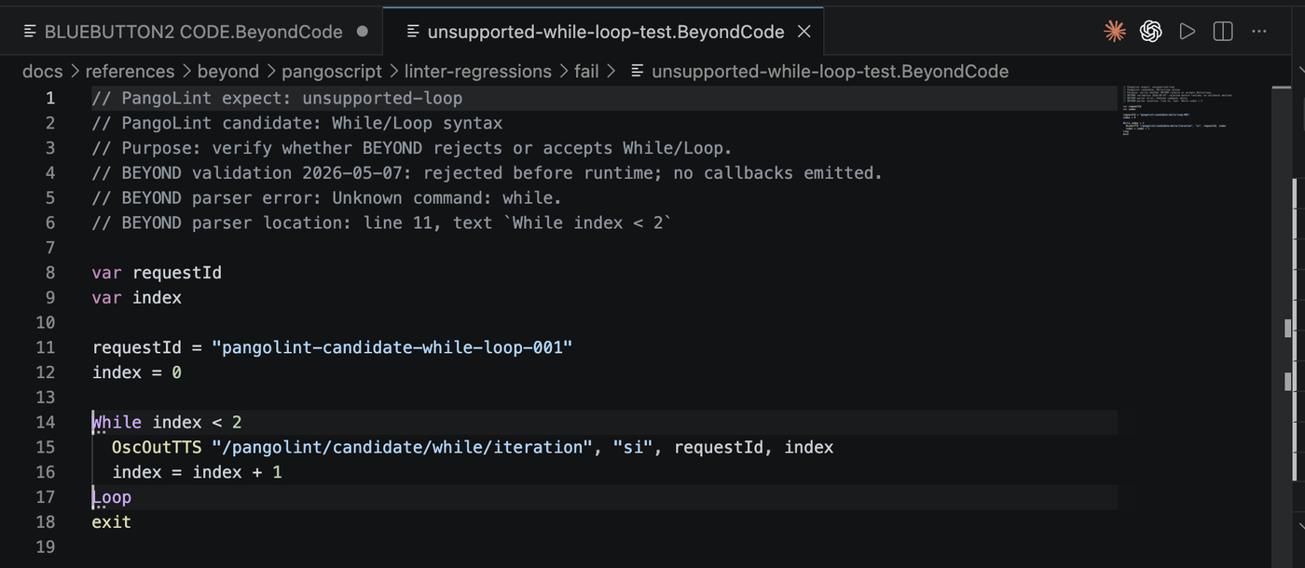
Task: Click the "/pangolint/candidate/while/iteration" string
Action: click(x=403, y=447)
